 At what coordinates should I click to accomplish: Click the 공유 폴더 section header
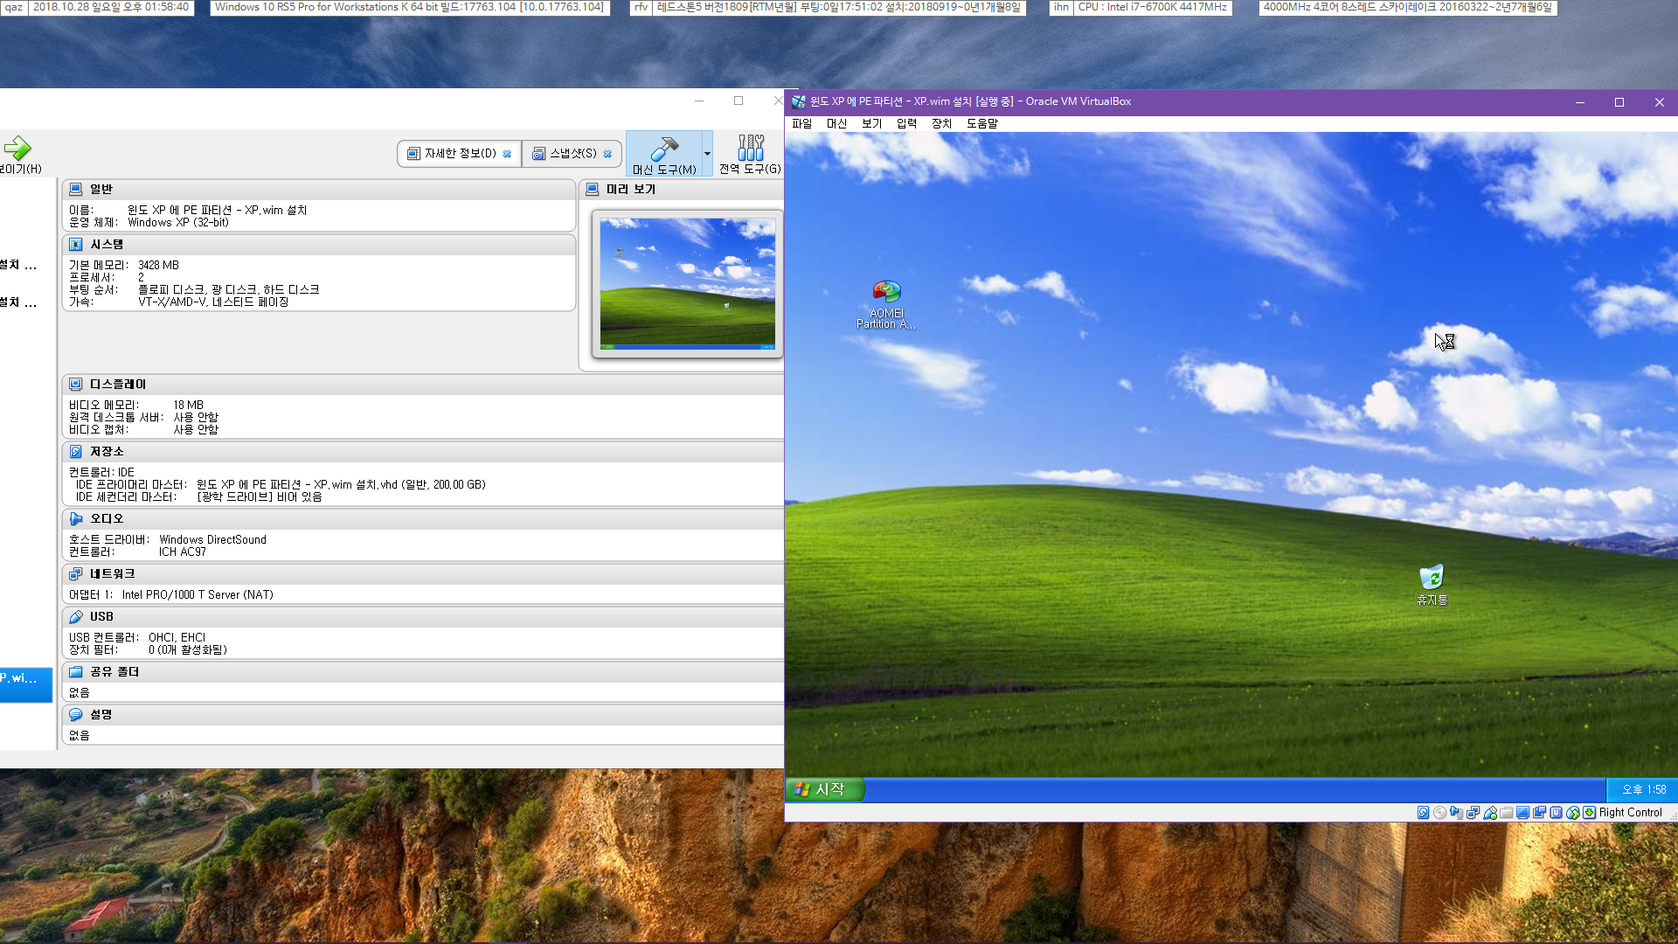423,672
